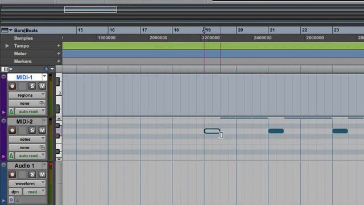Open the Audio 1 track options arrow
Viewport: 364px width, 205px height.
click(x=44, y=165)
